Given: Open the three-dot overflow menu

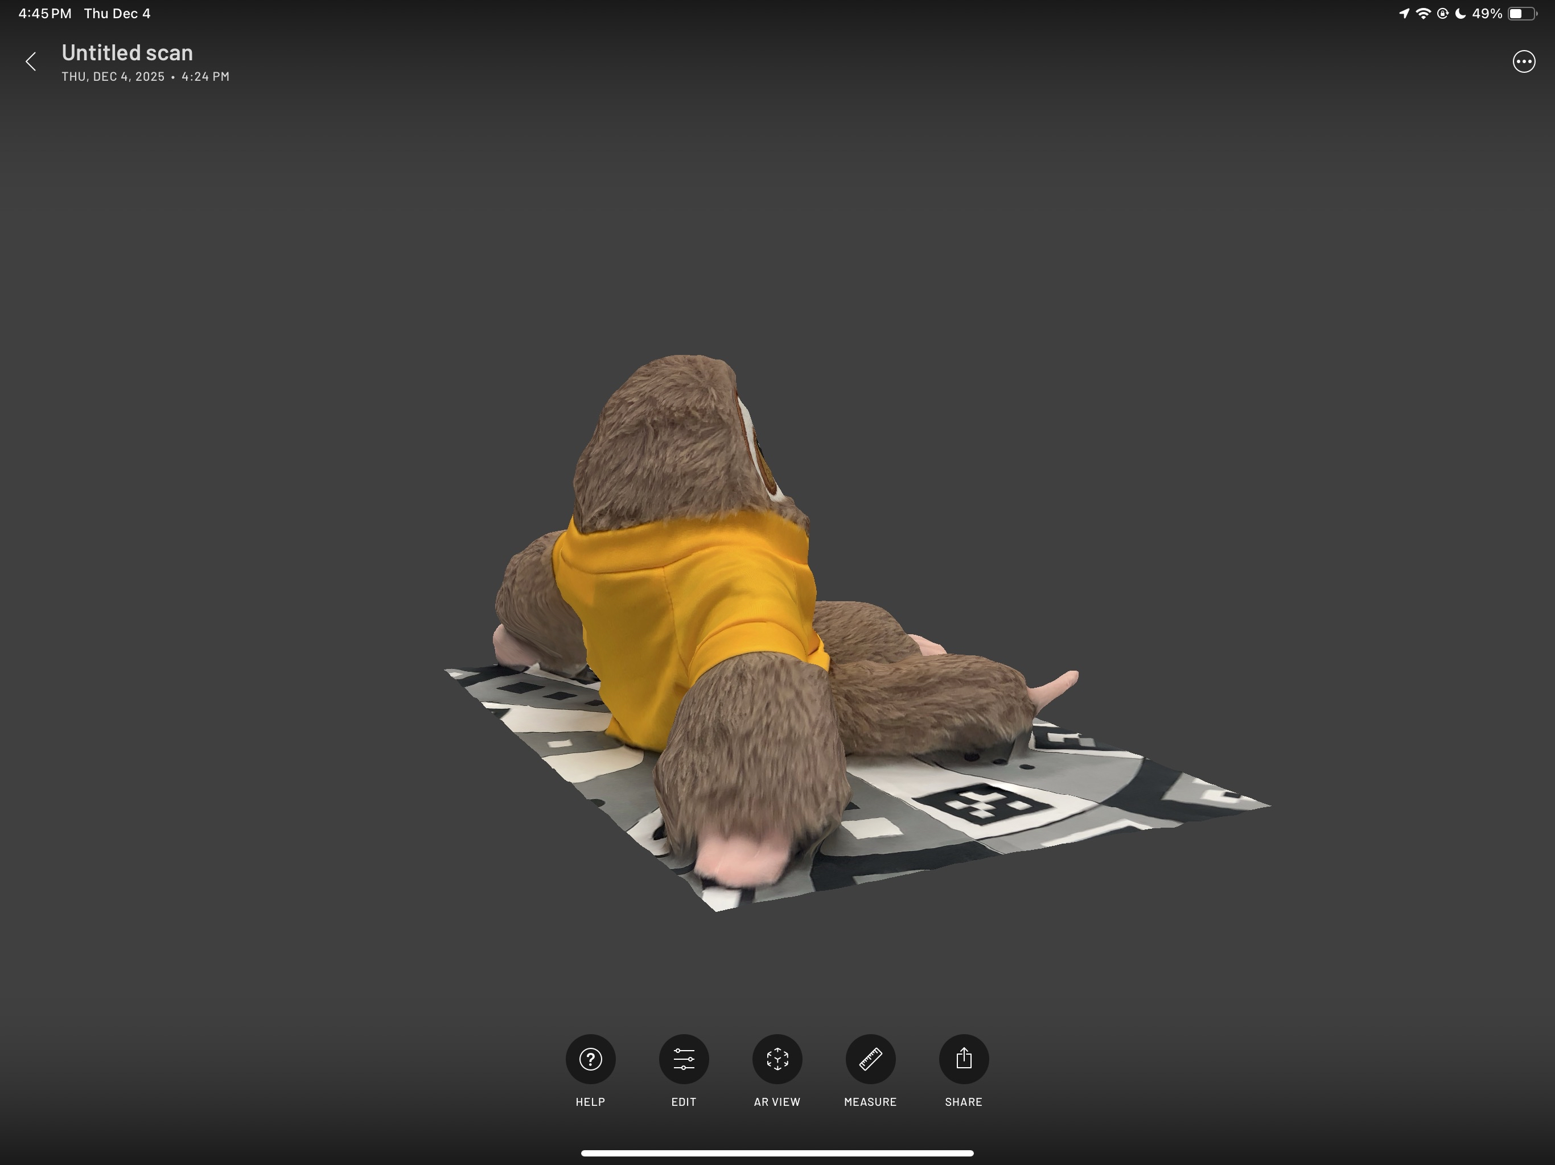Looking at the screenshot, I should [1523, 62].
